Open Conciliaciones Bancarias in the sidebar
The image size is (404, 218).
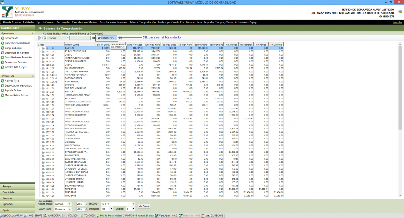click(17, 57)
